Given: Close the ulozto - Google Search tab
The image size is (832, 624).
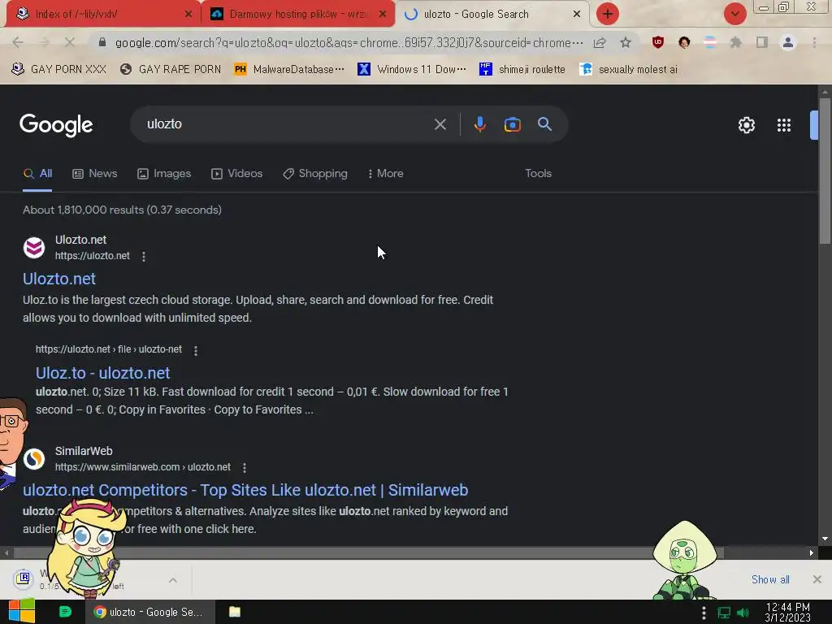Looking at the screenshot, I should pyautogui.click(x=577, y=15).
